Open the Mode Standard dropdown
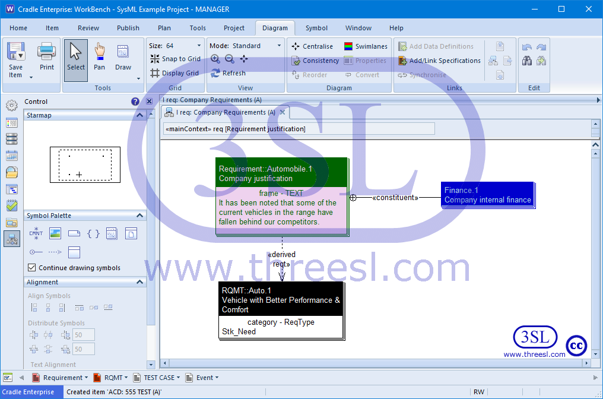Screen dimensions: 603x399 [x=279, y=46]
